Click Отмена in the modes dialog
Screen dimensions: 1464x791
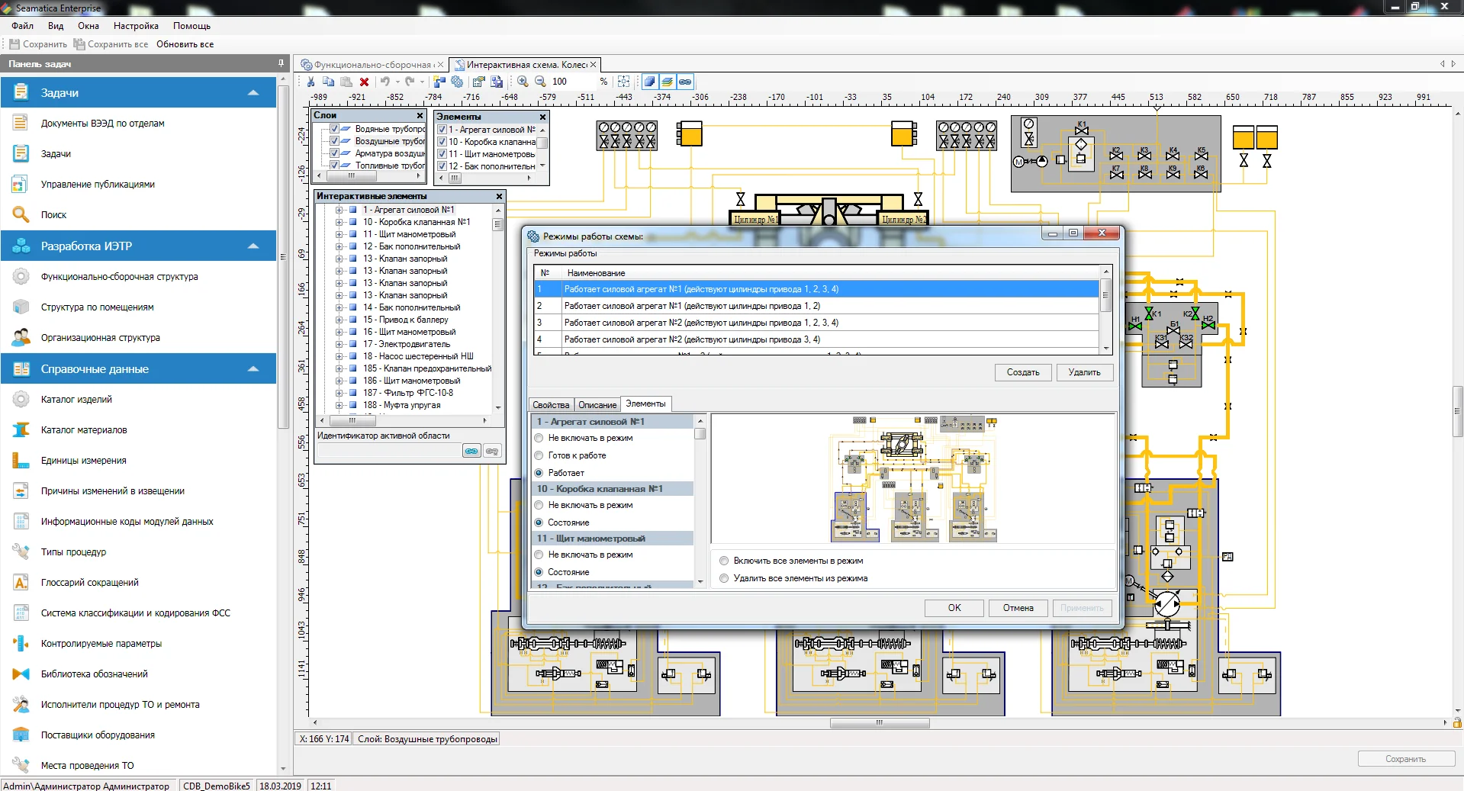click(x=1018, y=608)
